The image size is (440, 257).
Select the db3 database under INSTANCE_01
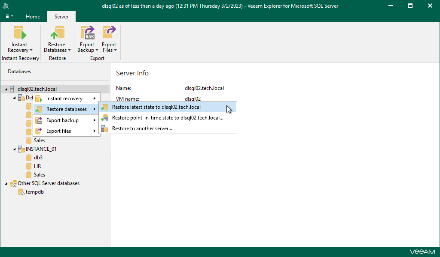[37, 157]
